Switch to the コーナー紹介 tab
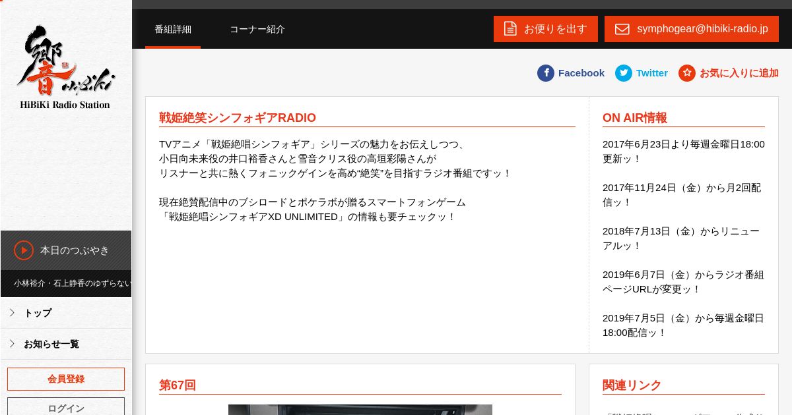 (257, 29)
